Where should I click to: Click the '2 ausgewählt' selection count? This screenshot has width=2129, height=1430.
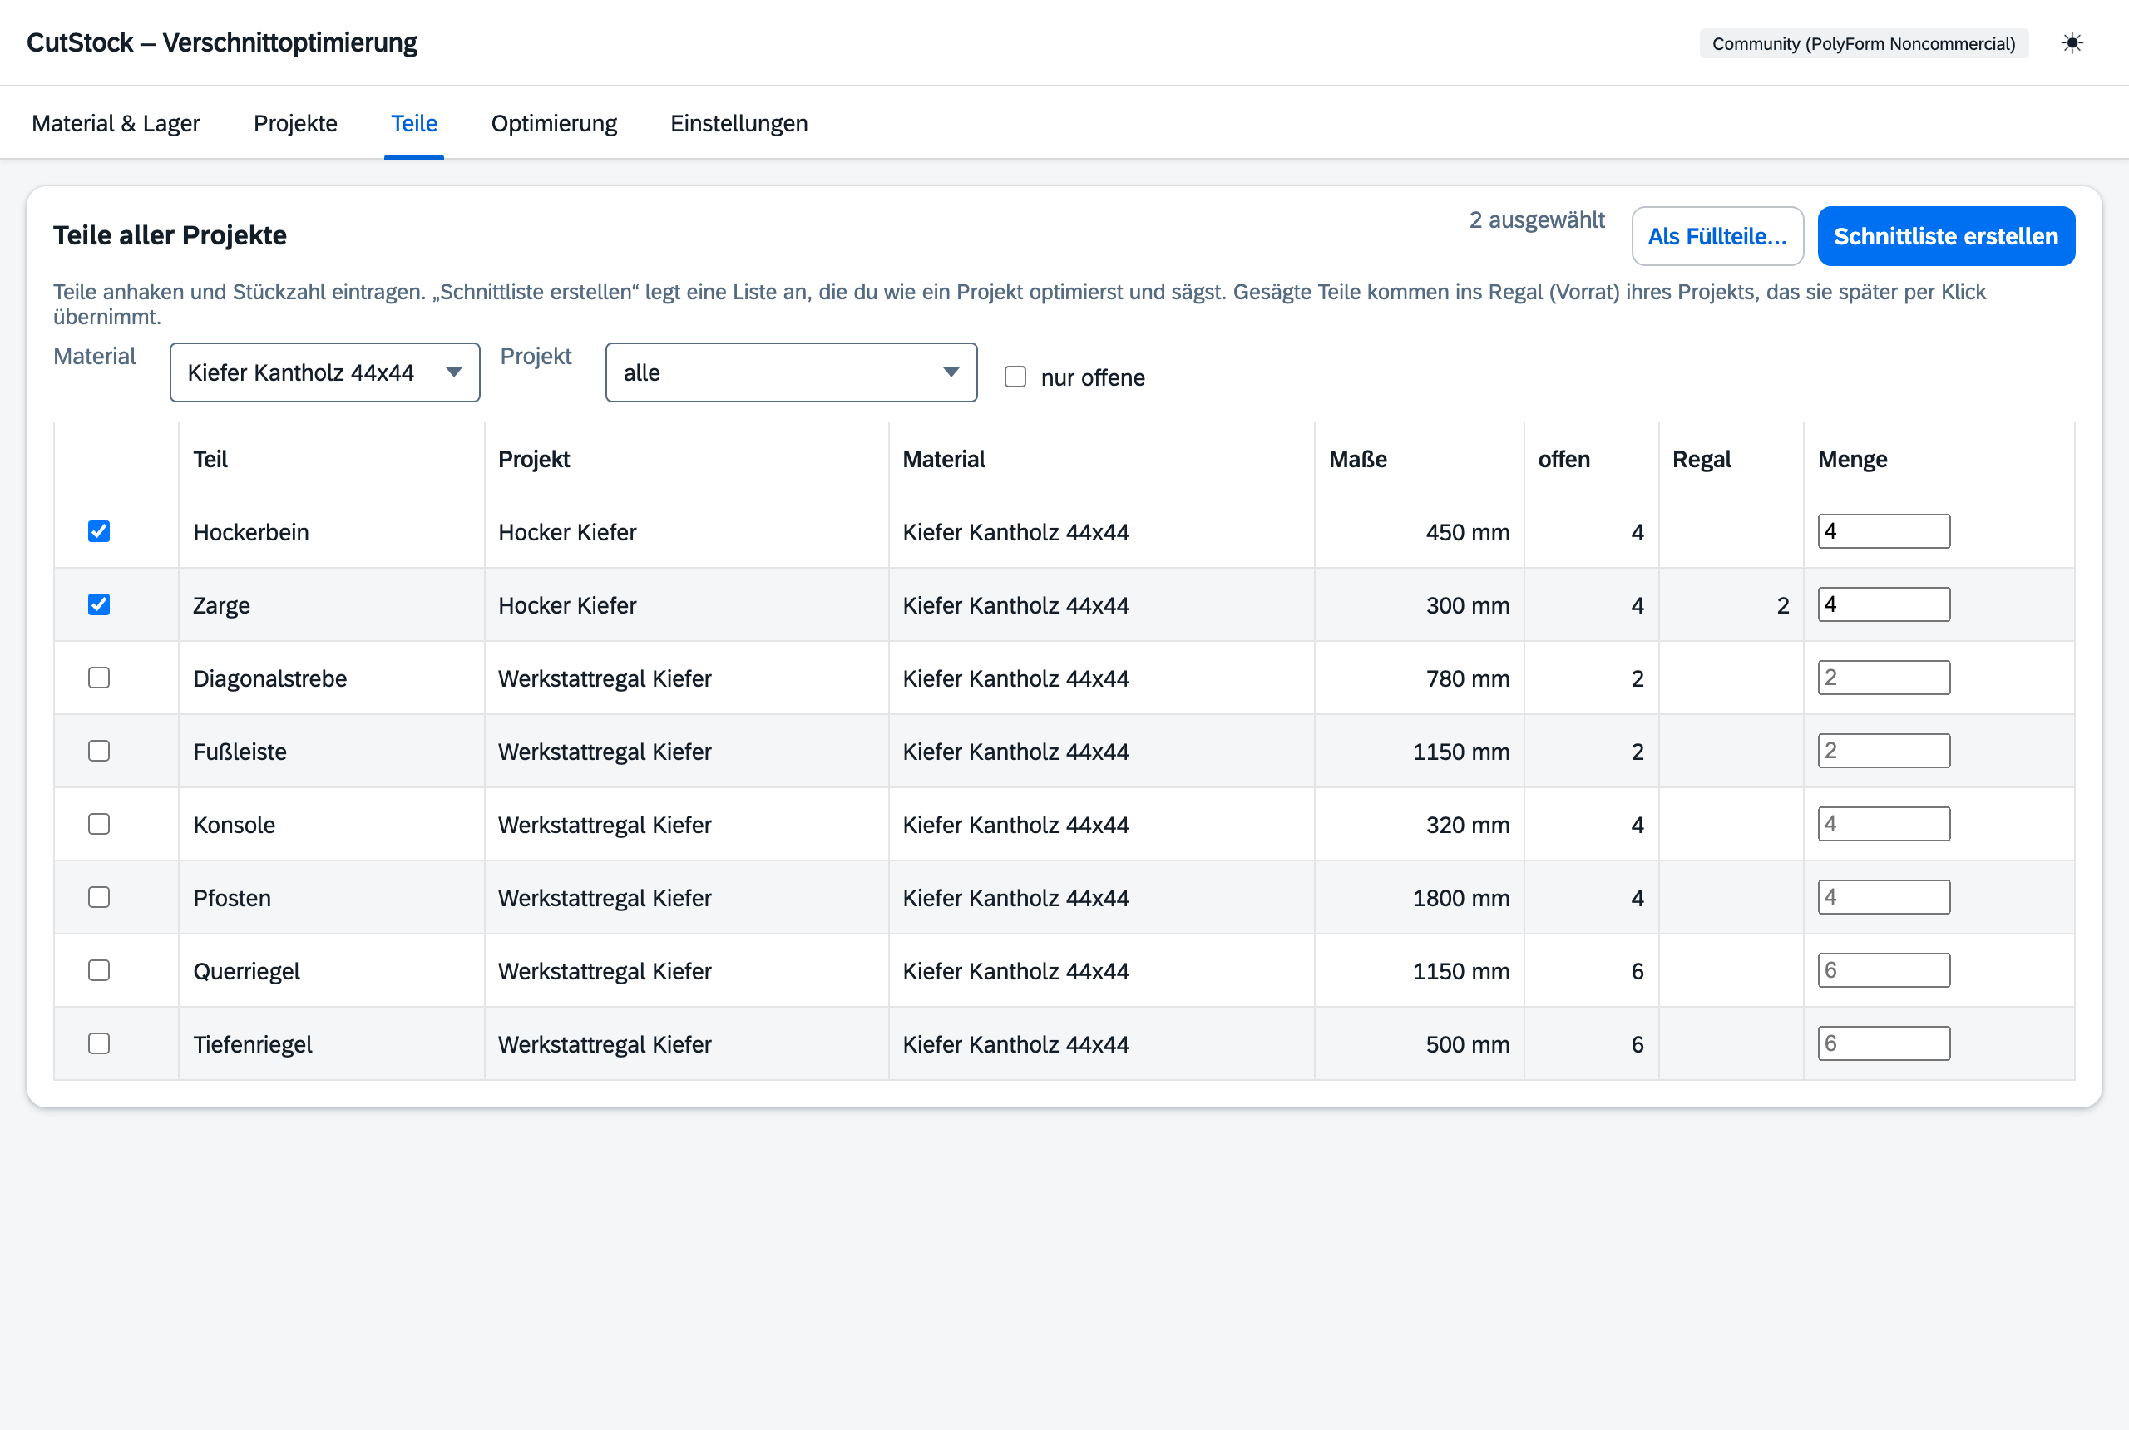tap(1537, 219)
